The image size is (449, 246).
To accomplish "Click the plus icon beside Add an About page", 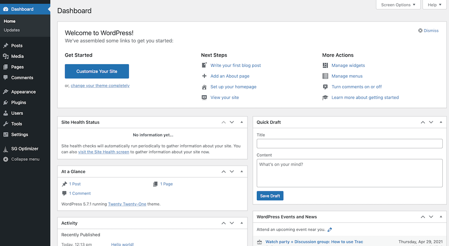I will [x=204, y=76].
